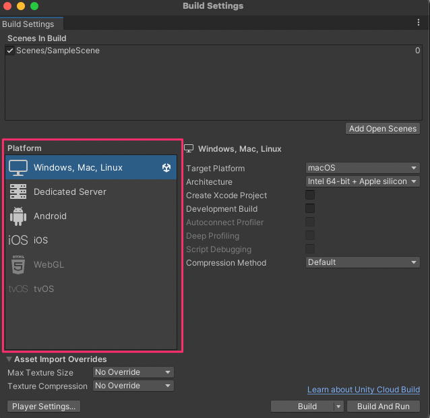The image size is (430, 418).
Task: Toggle the Deep Profiling checkbox
Action: (310, 235)
